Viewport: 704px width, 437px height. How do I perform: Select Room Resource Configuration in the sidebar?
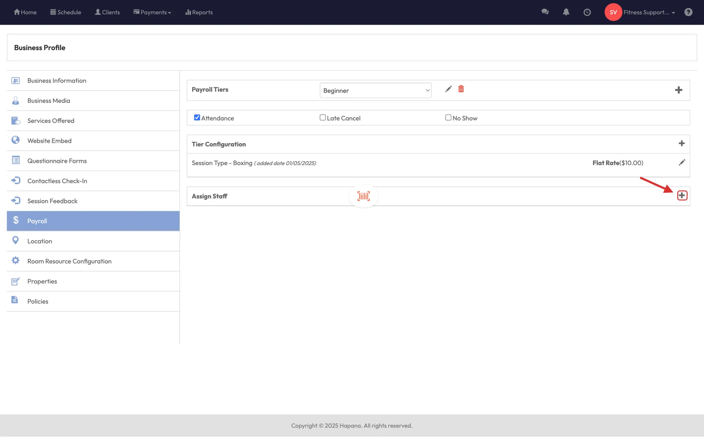(x=69, y=261)
